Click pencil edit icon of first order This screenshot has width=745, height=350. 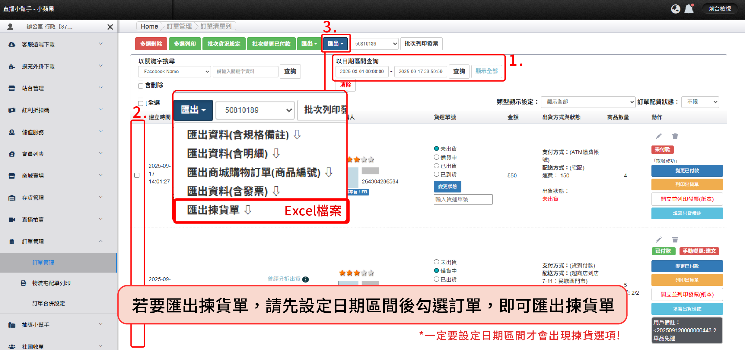point(659,136)
